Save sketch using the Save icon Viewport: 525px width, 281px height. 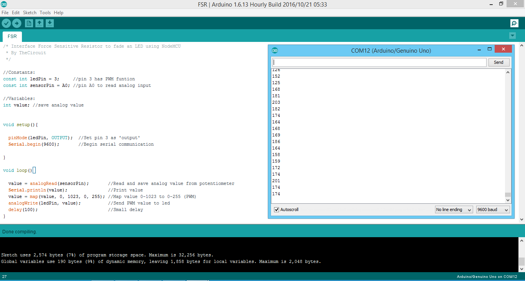(x=50, y=23)
